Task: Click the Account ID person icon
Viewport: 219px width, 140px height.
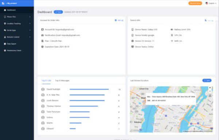Action: (x=42, y=30)
